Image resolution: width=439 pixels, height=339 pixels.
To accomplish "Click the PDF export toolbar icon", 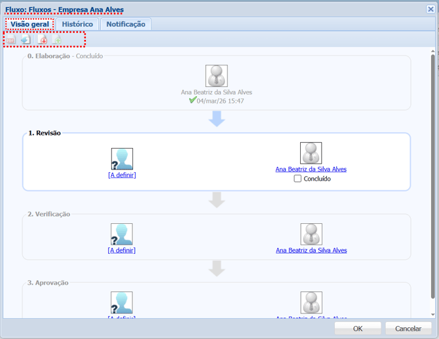I will click(11, 41).
